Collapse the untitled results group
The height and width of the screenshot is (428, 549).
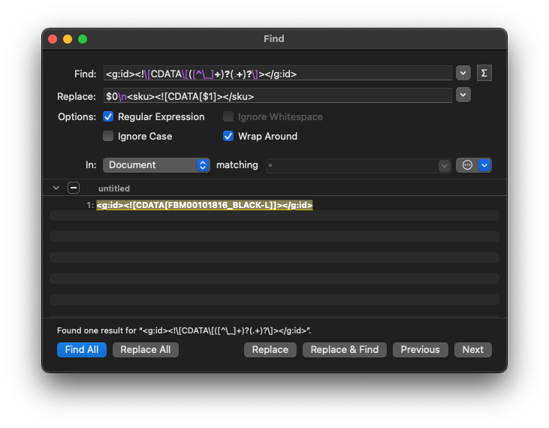click(56, 188)
